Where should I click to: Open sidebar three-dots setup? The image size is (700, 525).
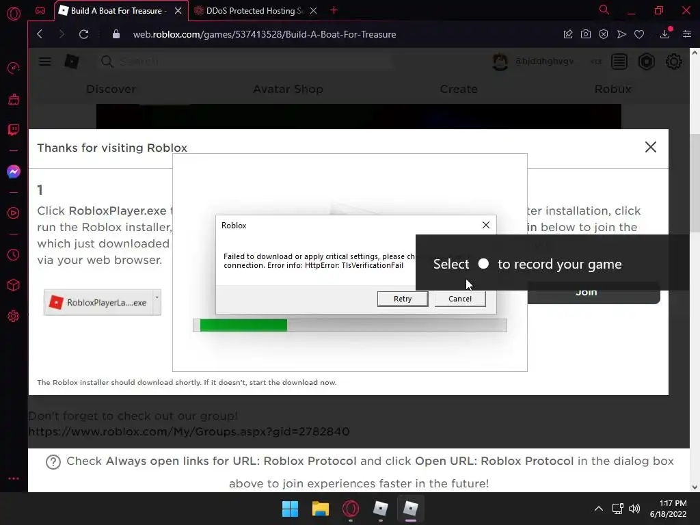click(14, 478)
